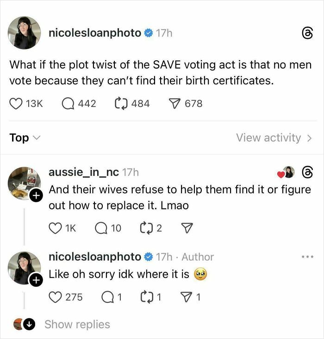Viewport: 324px width, 339px height.
Task: Share aussie_in_nc's reply
Action: pos(187,227)
